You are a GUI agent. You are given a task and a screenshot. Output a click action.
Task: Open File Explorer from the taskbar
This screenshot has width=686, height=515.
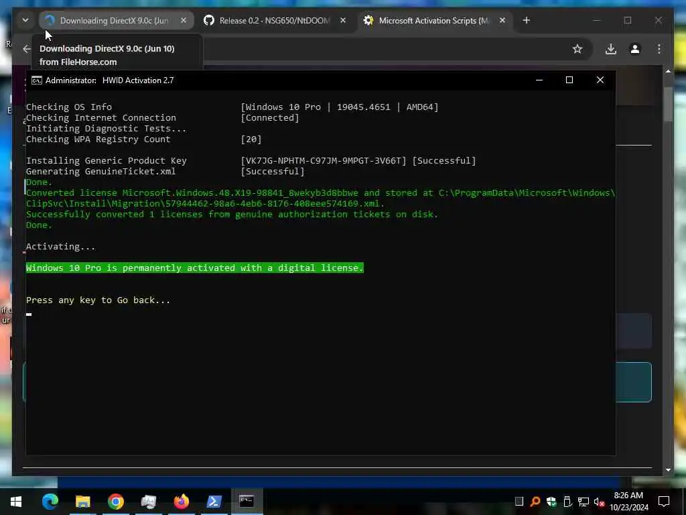(82, 502)
